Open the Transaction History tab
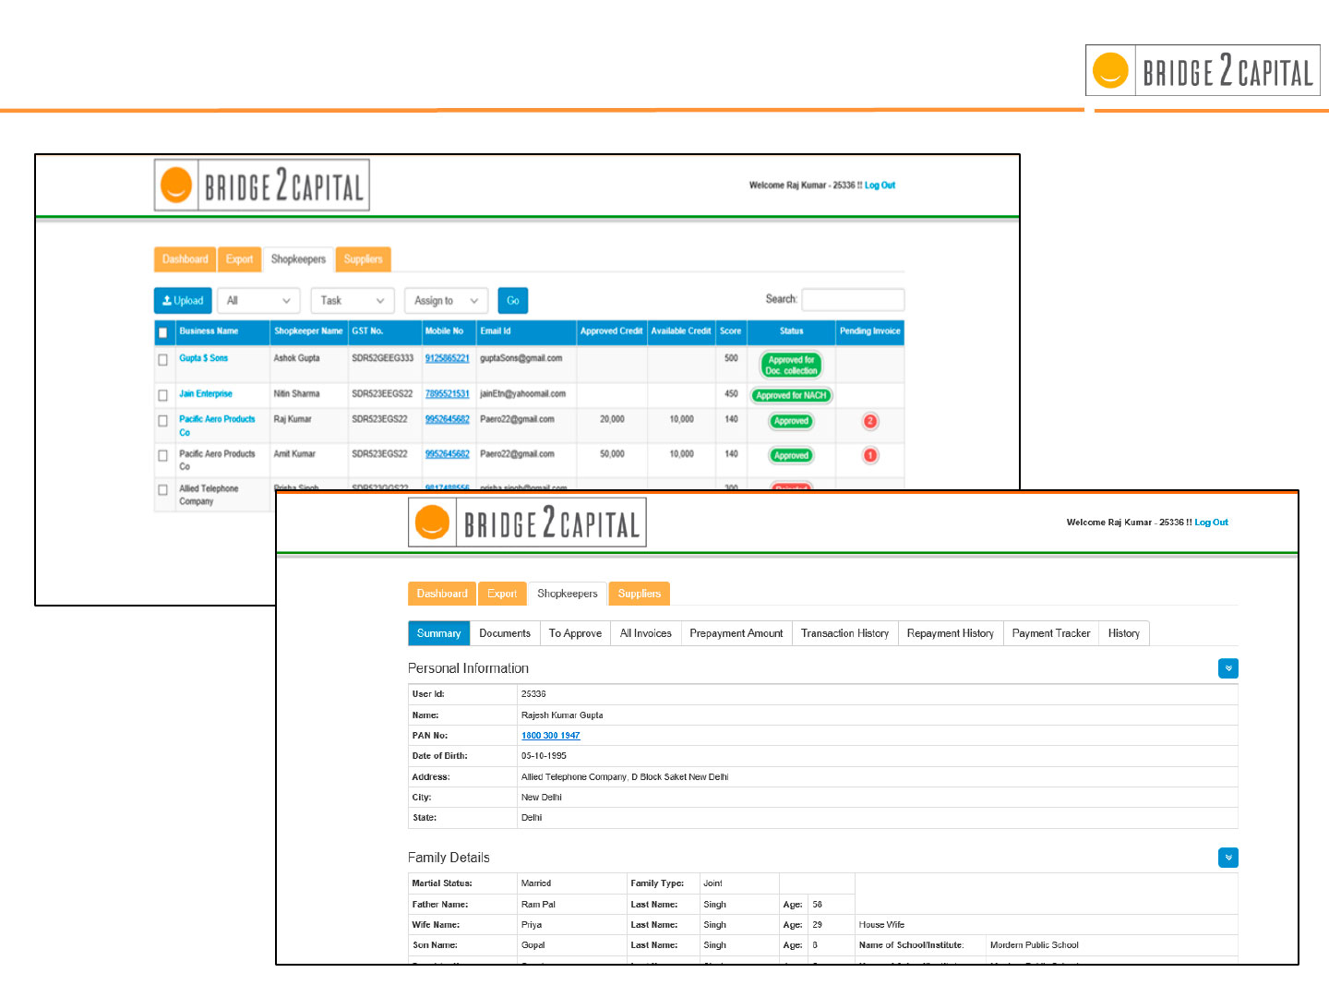This screenshot has height=997, width=1329. click(844, 633)
